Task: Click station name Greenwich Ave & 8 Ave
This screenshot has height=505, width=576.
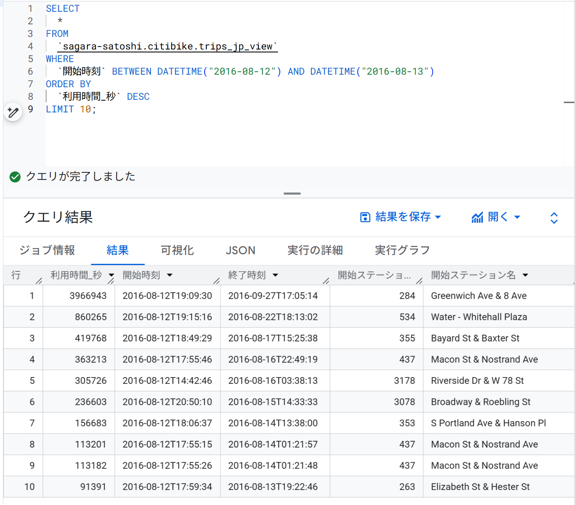Action: click(x=479, y=296)
